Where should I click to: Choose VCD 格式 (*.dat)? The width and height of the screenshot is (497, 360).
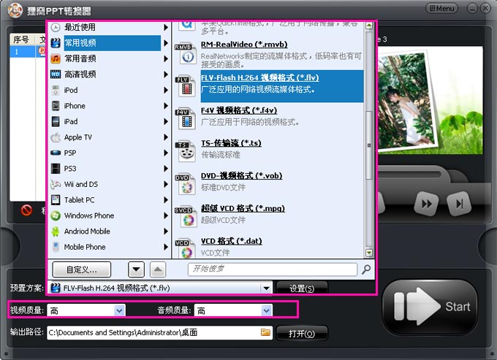point(232,241)
